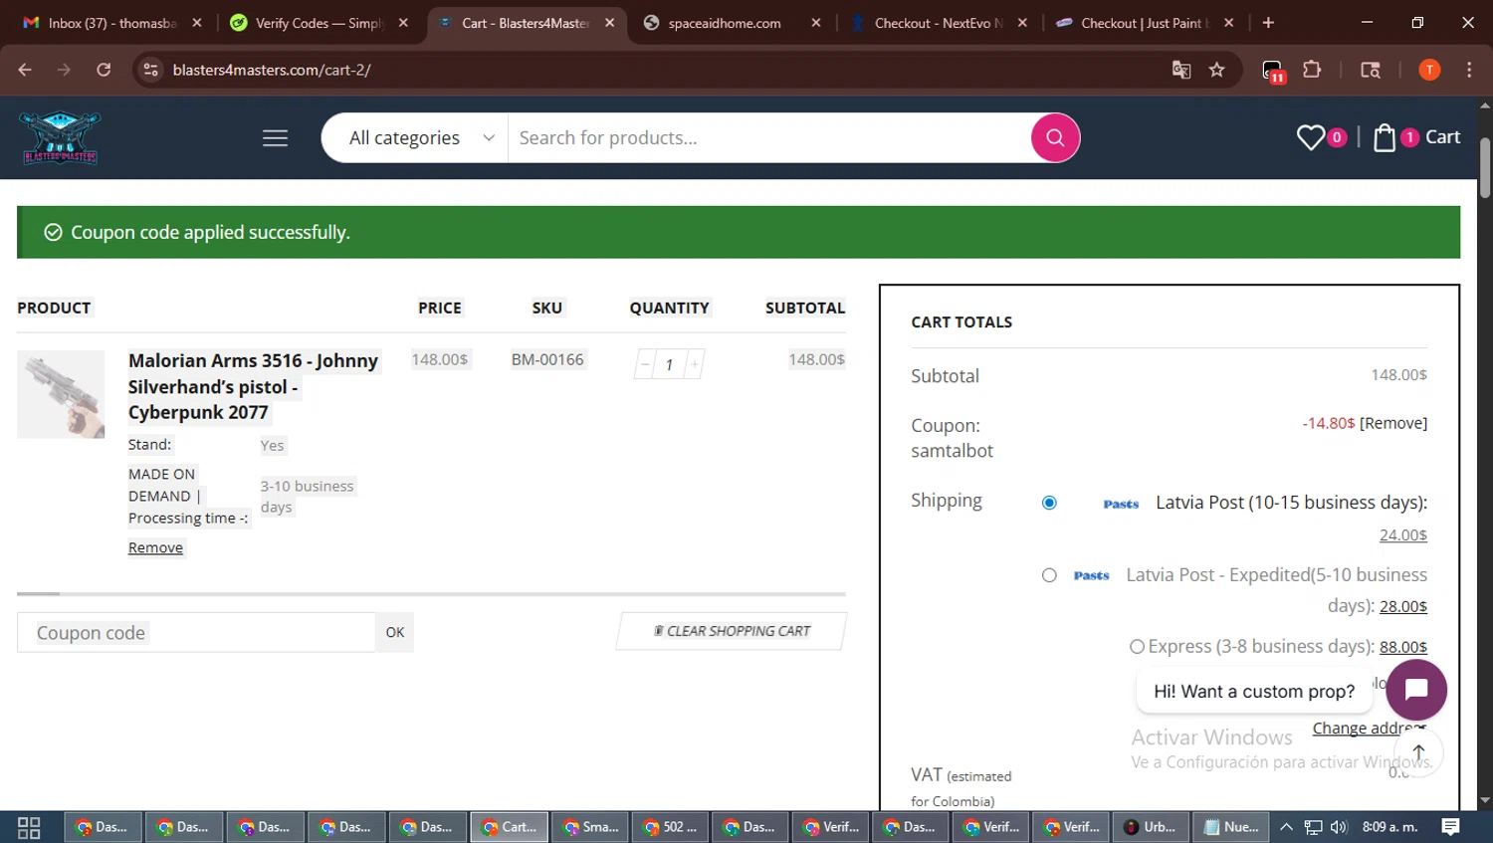Open the wishlist heart icon

point(1311,137)
